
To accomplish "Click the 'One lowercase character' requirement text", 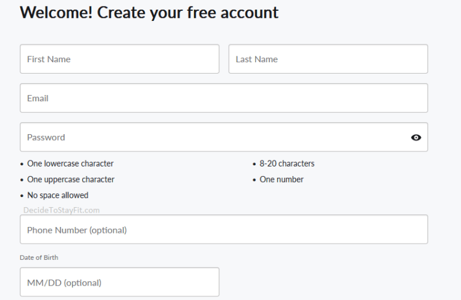I will click(x=70, y=163).
